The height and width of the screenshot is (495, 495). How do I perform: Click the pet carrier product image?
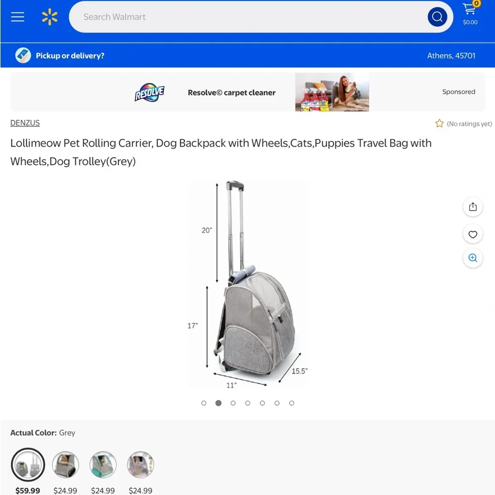point(248,284)
